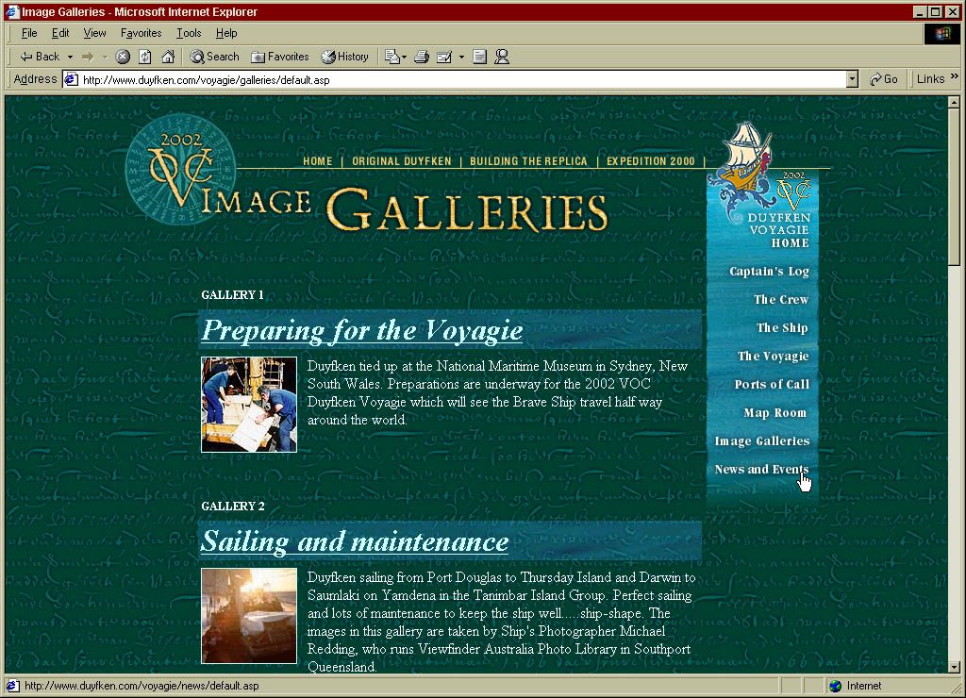The image size is (966, 698).
Task: Click the page icon in address bar
Action: (72, 79)
